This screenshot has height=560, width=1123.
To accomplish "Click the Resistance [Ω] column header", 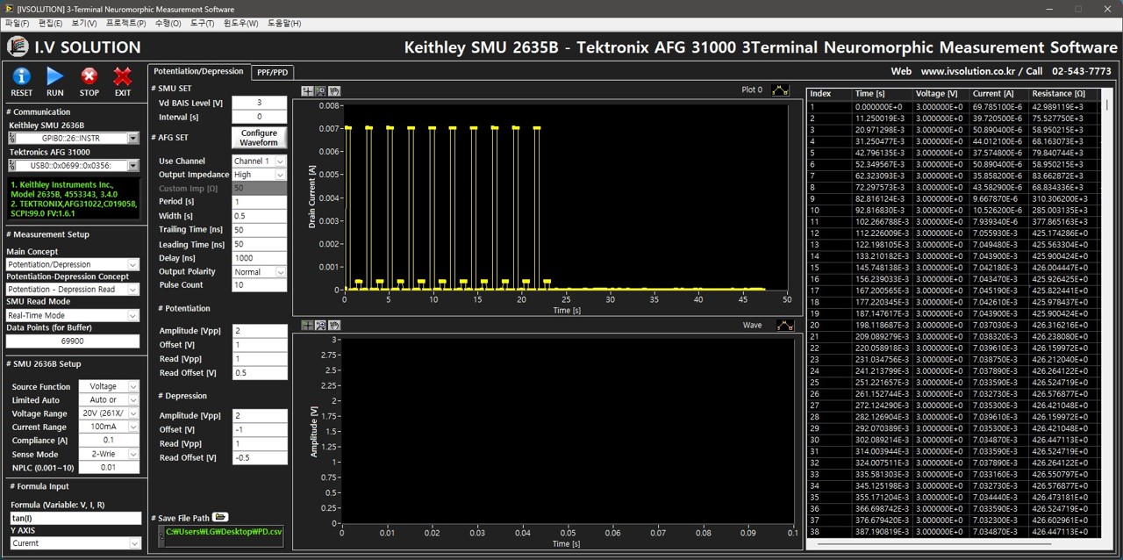I will tap(1063, 93).
